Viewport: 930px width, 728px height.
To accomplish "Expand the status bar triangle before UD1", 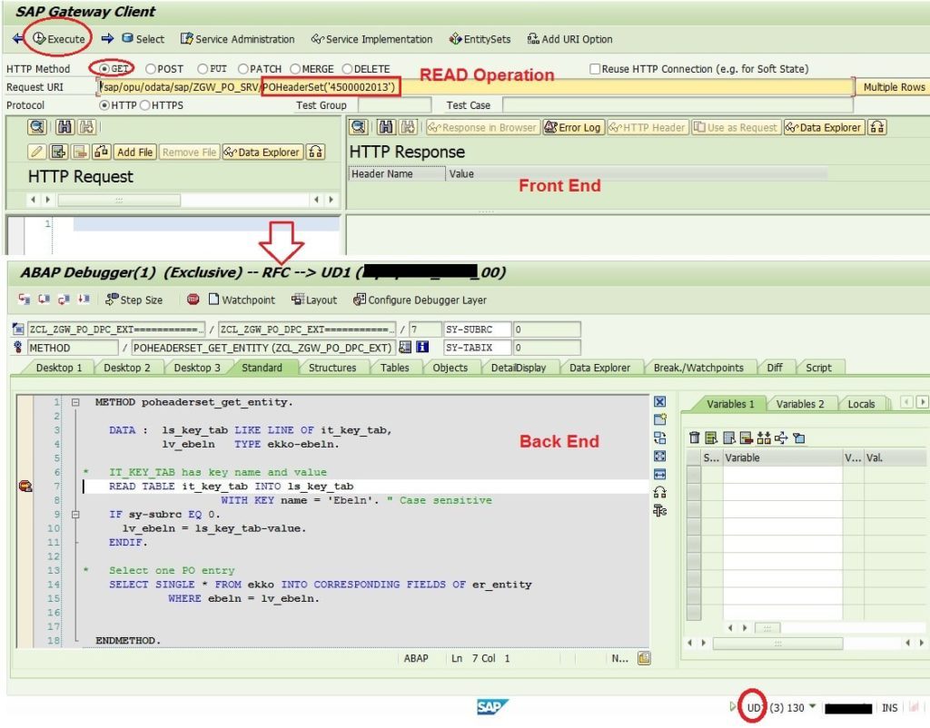I will (x=733, y=706).
